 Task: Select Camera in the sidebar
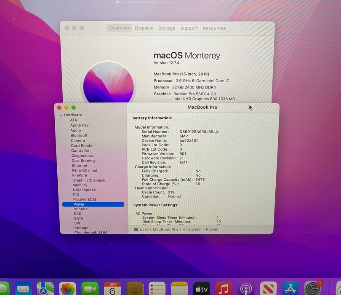coord(78,141)
